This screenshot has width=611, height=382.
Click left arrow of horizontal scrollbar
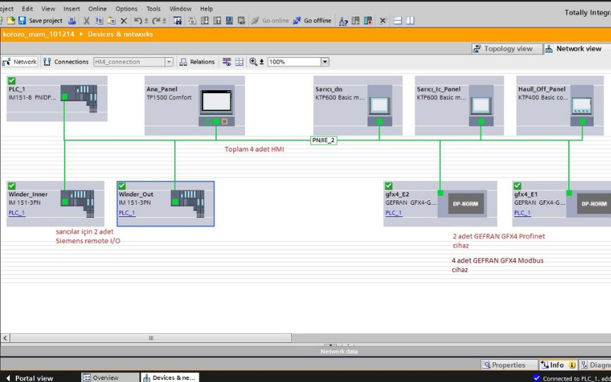(x=5, y=338)
